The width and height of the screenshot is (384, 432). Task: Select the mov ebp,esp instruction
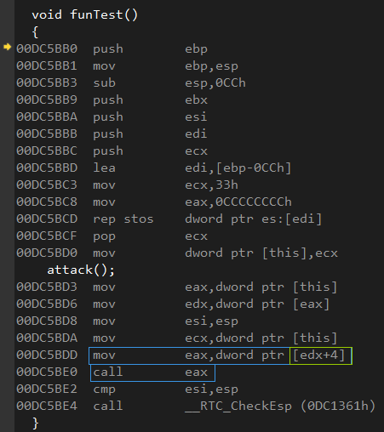(x=165, y=66)
